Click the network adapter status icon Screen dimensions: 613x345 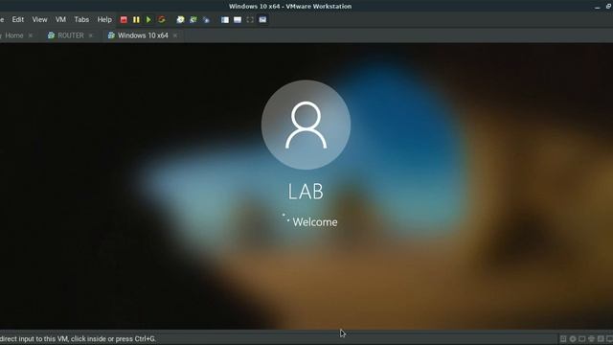click(x=581, y=338)
